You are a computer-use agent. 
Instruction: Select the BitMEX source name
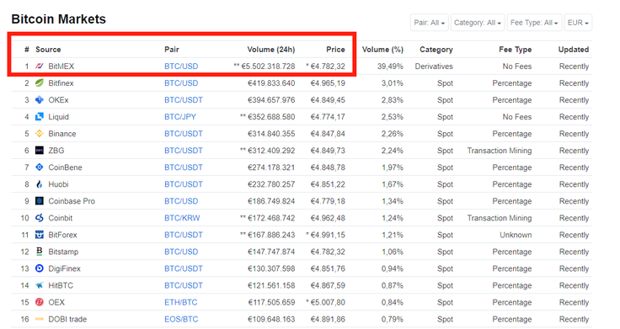click(61, 66)
